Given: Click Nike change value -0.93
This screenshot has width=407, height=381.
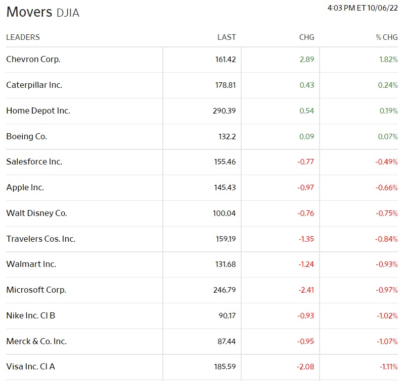Looking at the screenshot, I should coord(306,315).
